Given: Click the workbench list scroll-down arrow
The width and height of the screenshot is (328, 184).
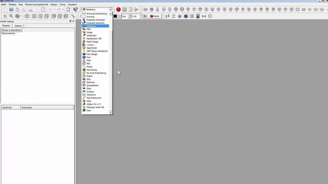Looking at the screenshot, I should (111, 112).
